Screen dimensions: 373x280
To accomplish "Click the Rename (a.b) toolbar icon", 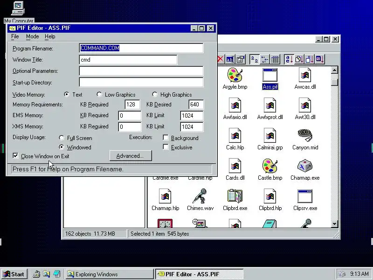I will click(x=230, y=59).
